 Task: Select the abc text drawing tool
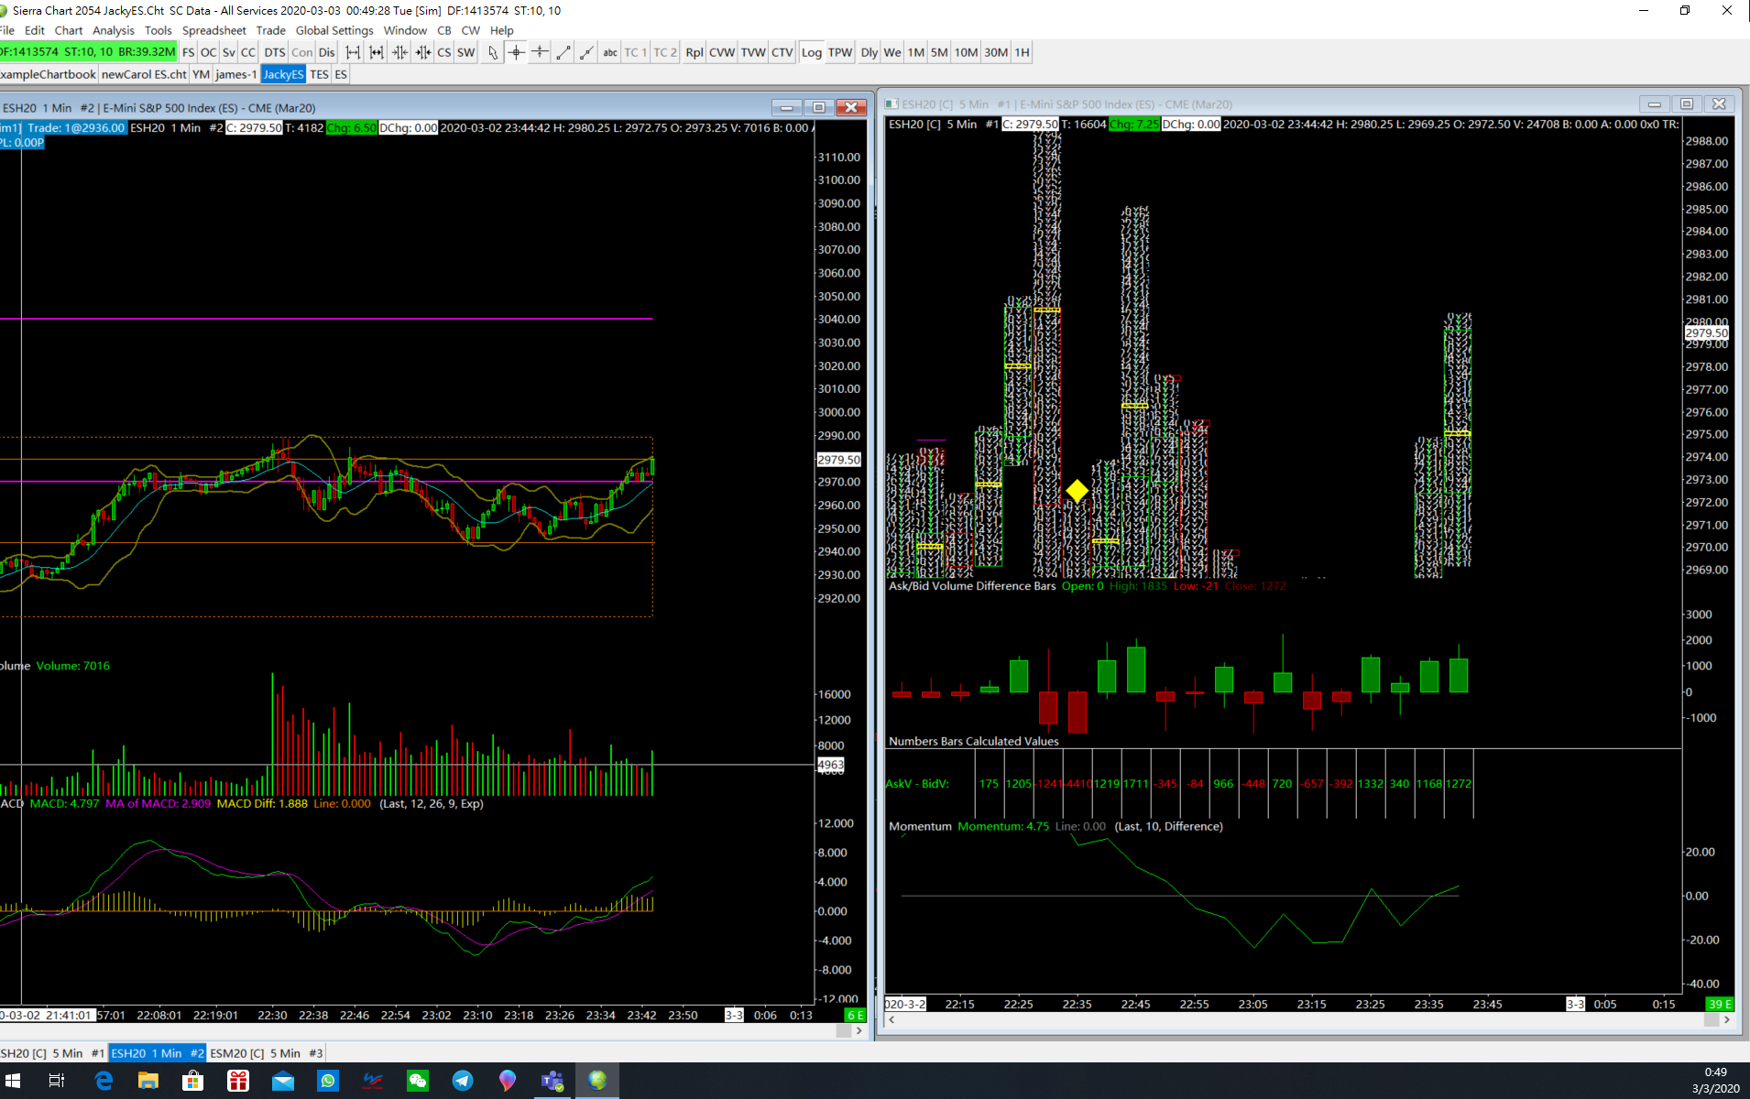[610, 52]
